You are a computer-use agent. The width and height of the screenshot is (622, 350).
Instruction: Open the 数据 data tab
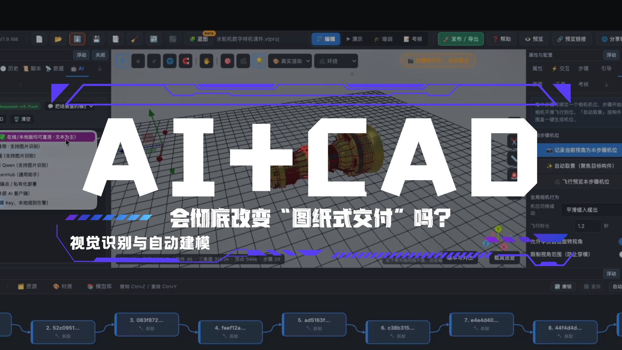tap(55, 69)
